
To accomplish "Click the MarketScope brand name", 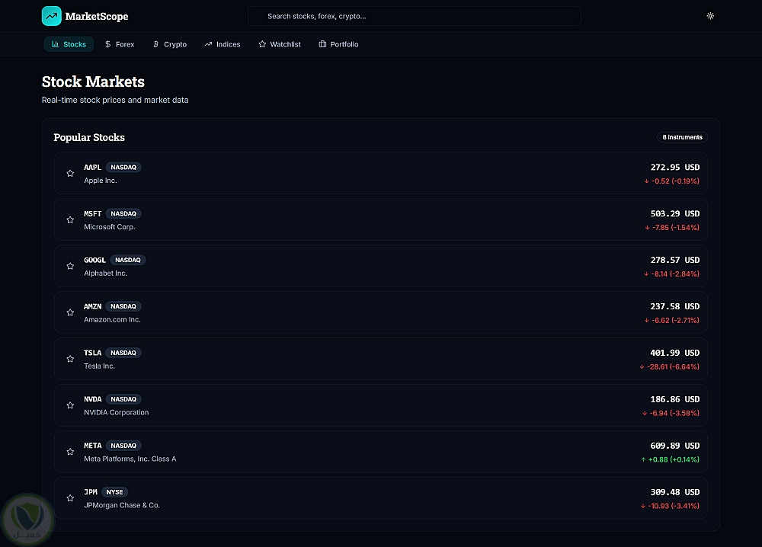I will (97, 17).
